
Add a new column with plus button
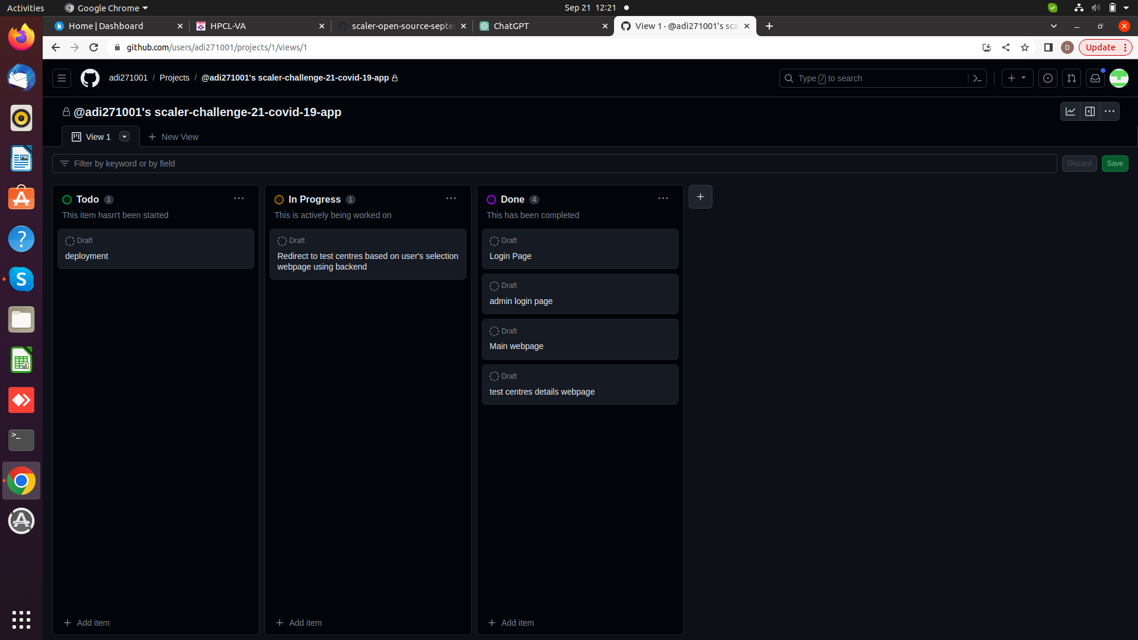point(700,197)
